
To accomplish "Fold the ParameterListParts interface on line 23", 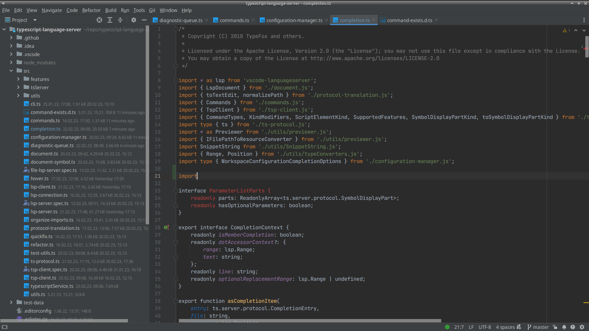I will [x=176, y=191].
